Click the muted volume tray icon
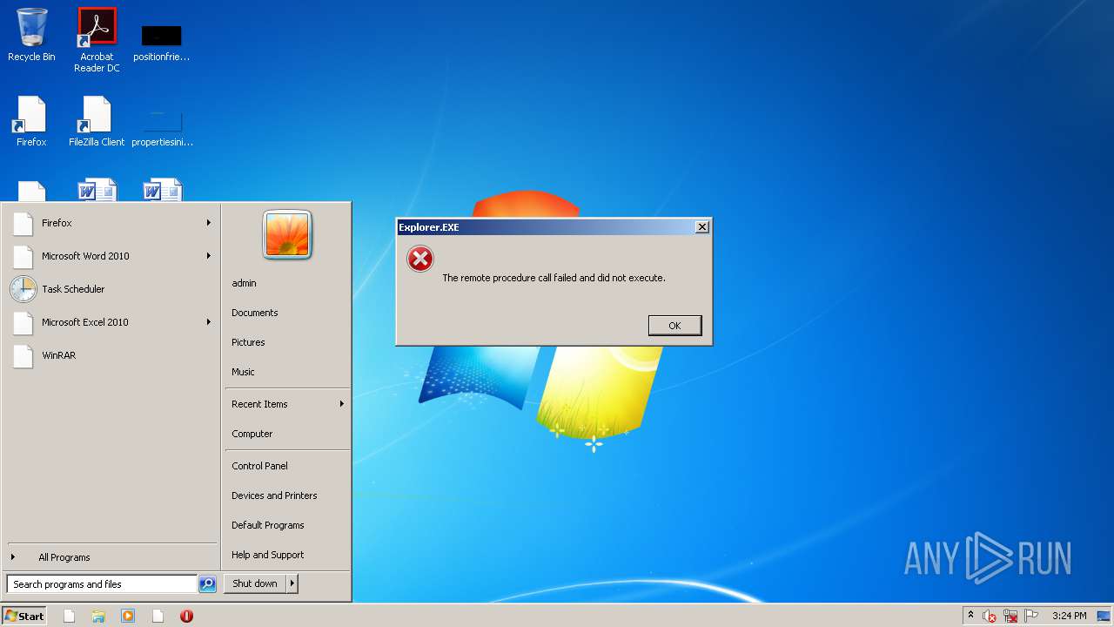This screenshot has width=1114, height=627. 990,616
